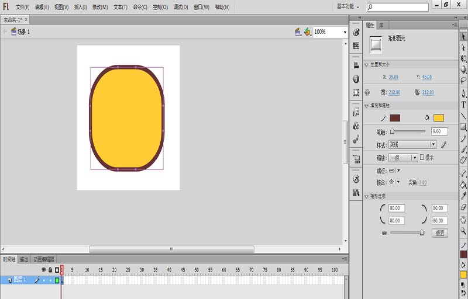Select the Eyedropper tool

click(463, 196)
